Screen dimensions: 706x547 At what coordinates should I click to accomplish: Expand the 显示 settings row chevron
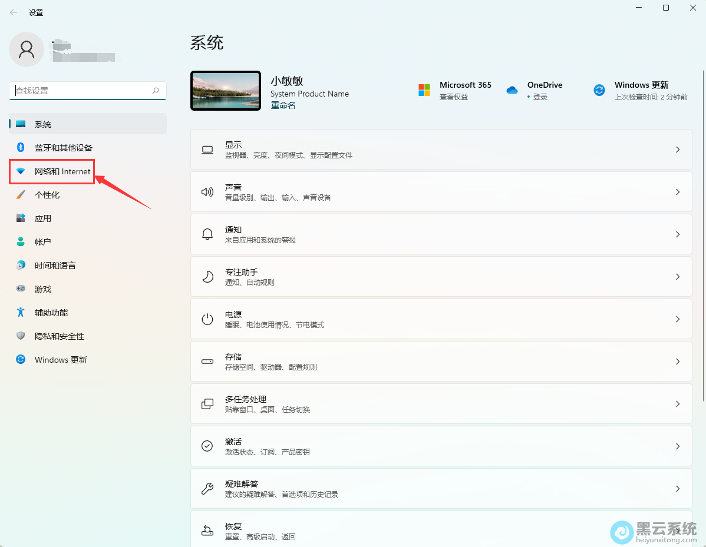677,150
